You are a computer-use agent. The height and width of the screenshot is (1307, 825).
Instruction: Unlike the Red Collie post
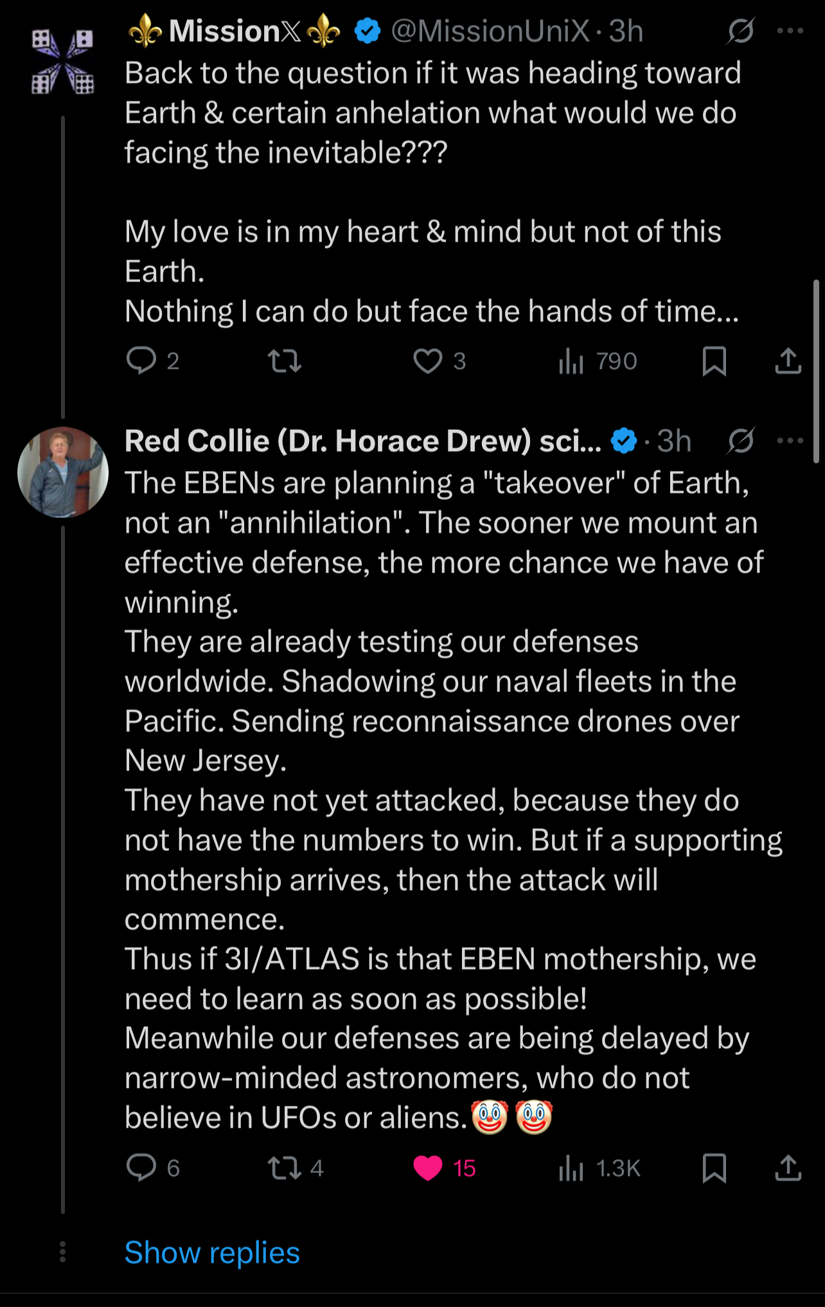coord(428,1168)
